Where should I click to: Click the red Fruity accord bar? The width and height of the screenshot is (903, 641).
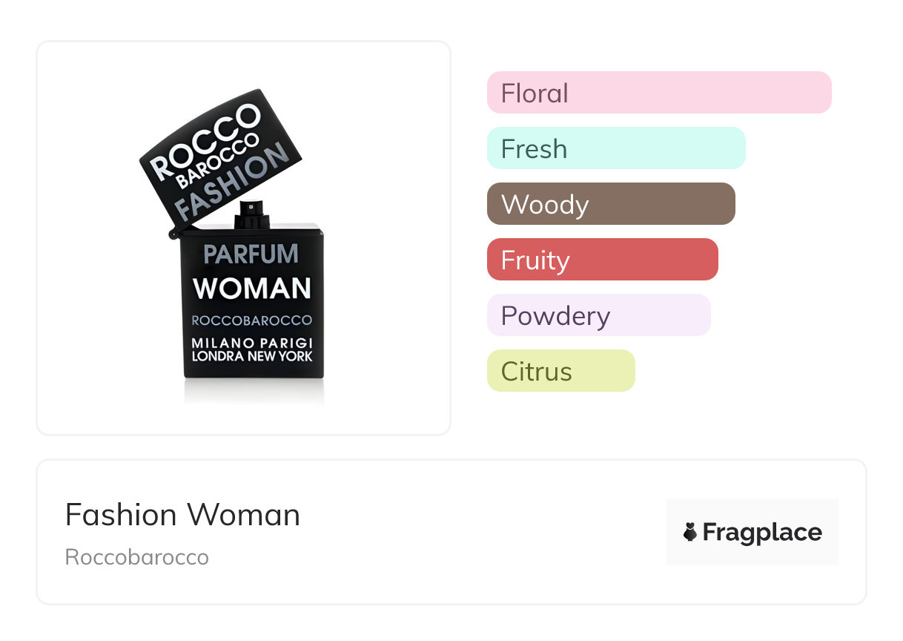point(602,260)
